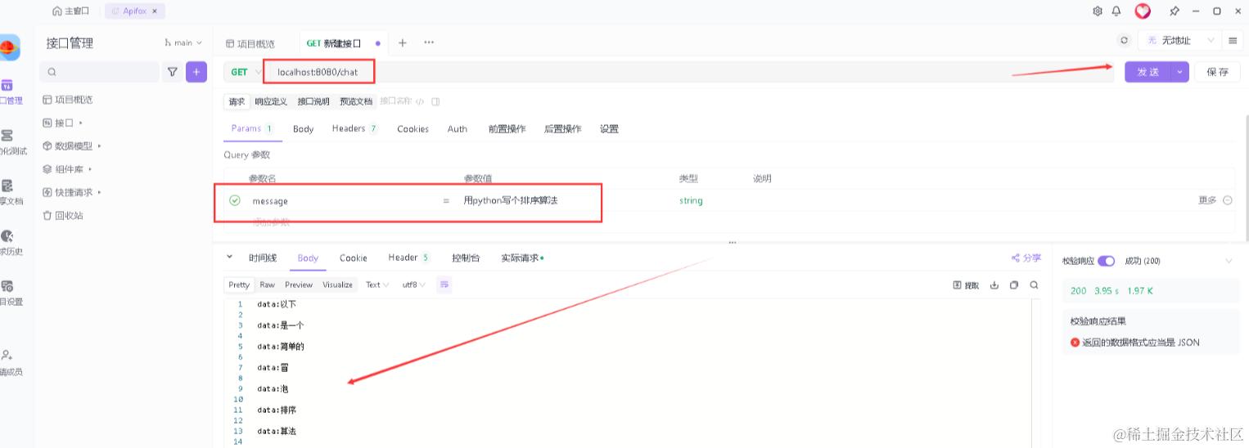The width and height of the screenshot is (1249, 448).
Task: Open the Cookies request tab
Action: (x=413, y=129)
